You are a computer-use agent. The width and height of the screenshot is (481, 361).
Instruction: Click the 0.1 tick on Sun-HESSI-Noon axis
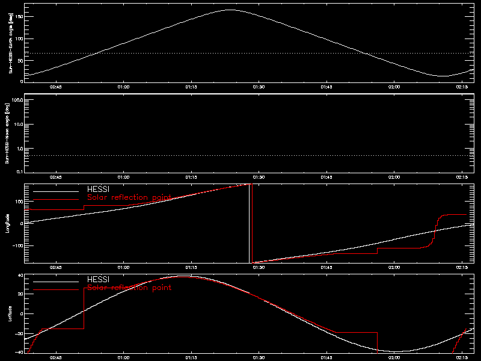coord(20,171)
